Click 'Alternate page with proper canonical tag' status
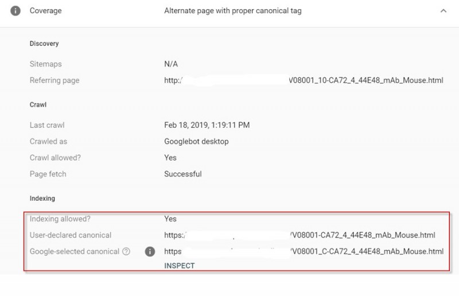This screenshot has width=459, height=296. click(x=232, y=10)
